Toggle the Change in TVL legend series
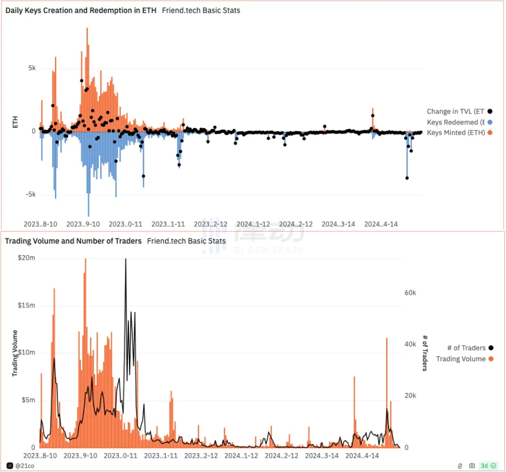Image resolution: width=506 pixels, height=472 pixels. (x=456, y=112)
